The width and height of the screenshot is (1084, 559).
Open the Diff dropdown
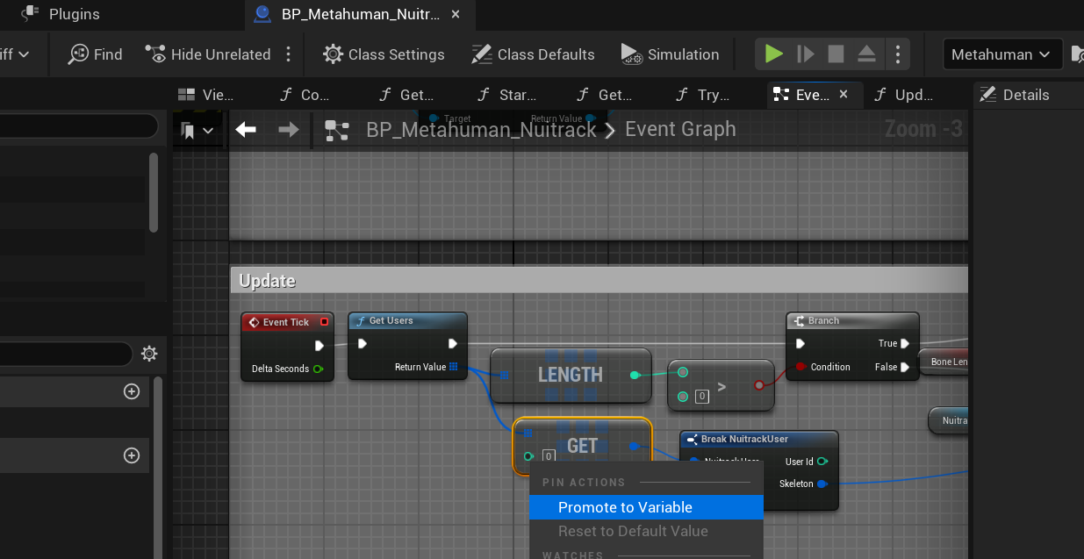(15, 54)
